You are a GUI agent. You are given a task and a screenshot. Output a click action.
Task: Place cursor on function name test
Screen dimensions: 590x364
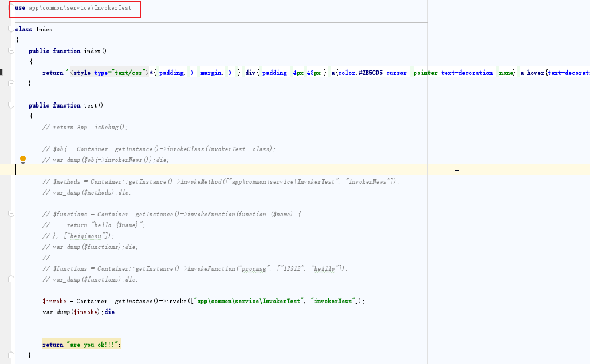tap(91, 106)
